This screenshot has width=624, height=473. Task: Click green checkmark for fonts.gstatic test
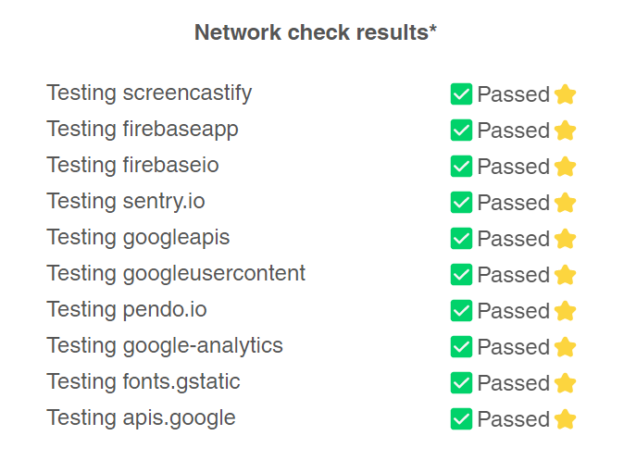pos(461,382)
